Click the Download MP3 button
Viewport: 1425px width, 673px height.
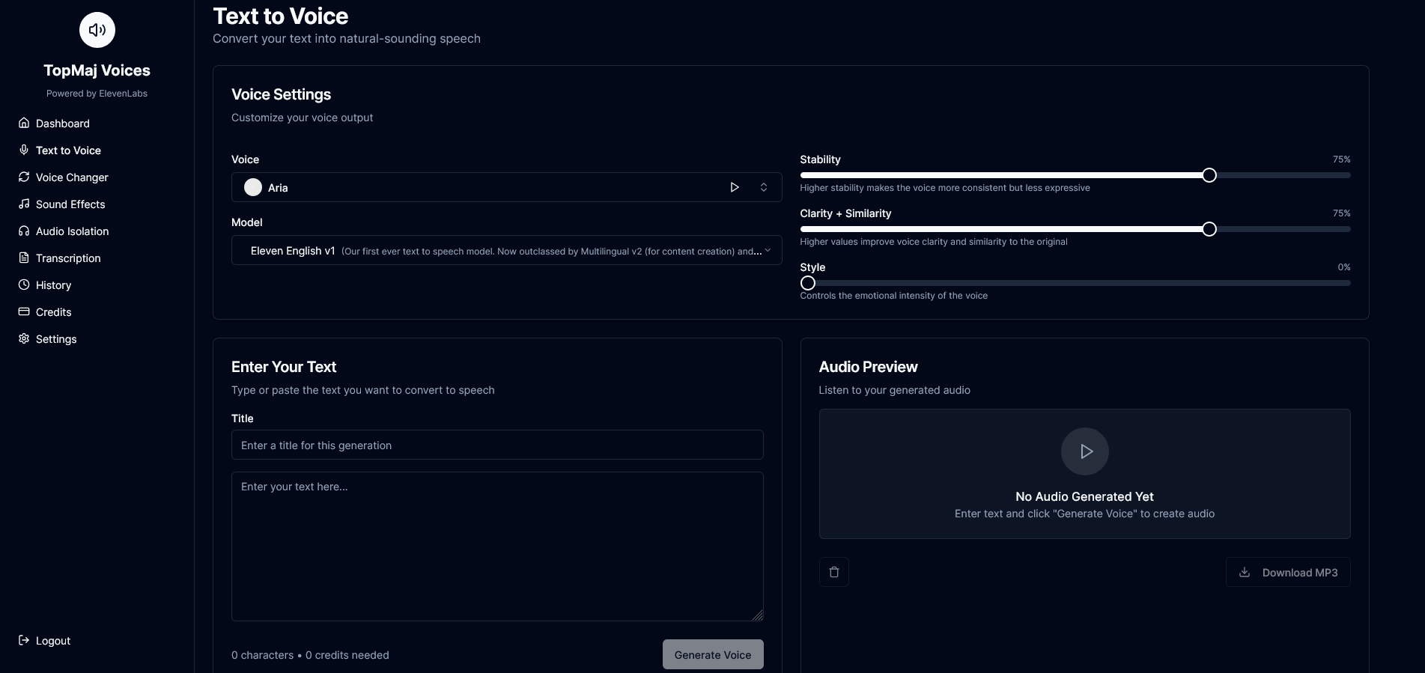point(1288,573)
